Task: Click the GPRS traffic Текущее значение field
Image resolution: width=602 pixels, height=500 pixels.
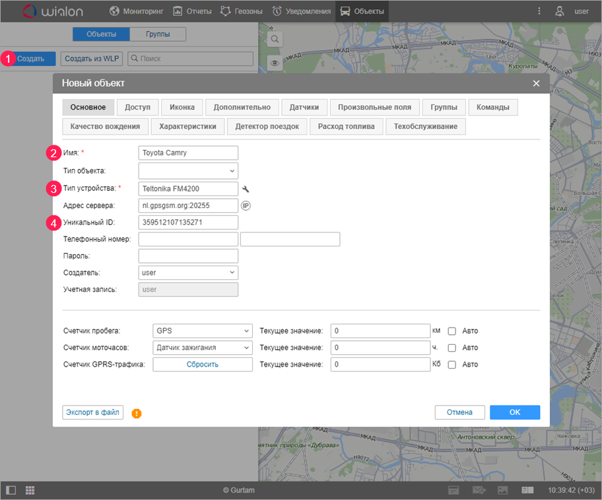Action: click(380, 365)
